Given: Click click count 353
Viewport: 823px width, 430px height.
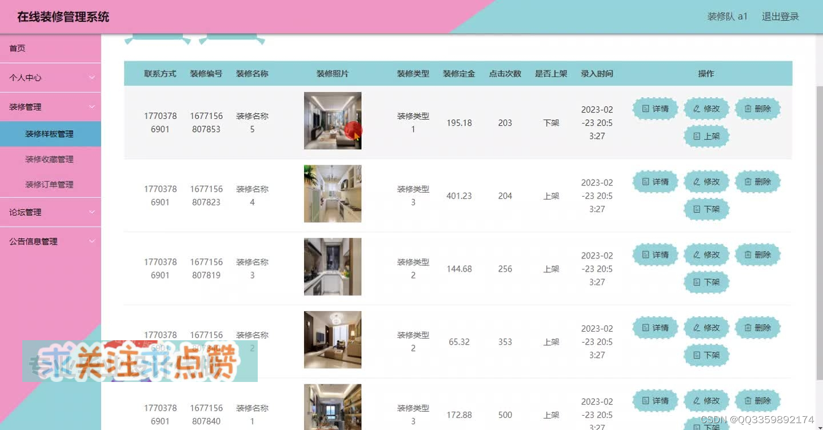Looking at the screenshot, I should click(x=505, y=342).
